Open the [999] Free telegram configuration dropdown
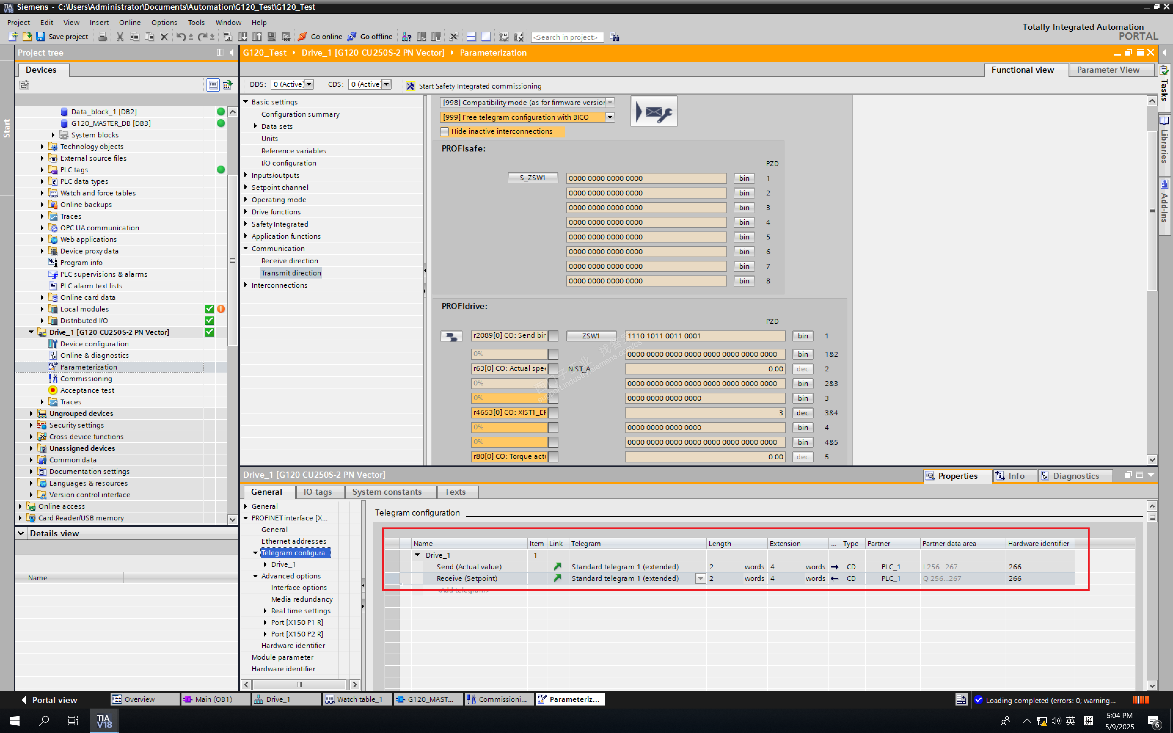1173x733 pixels. (x=610, y=117)
